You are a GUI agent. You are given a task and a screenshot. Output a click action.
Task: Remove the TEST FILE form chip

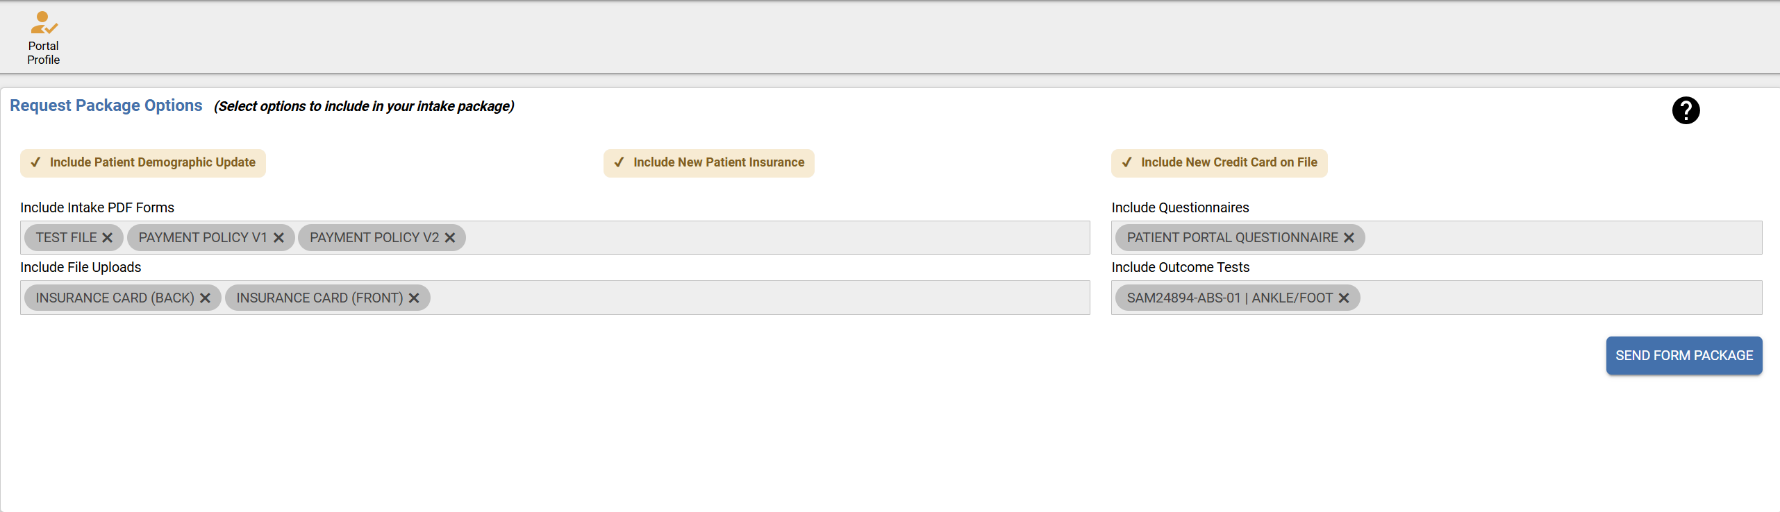pyautogui.click(x=108, y=238)
